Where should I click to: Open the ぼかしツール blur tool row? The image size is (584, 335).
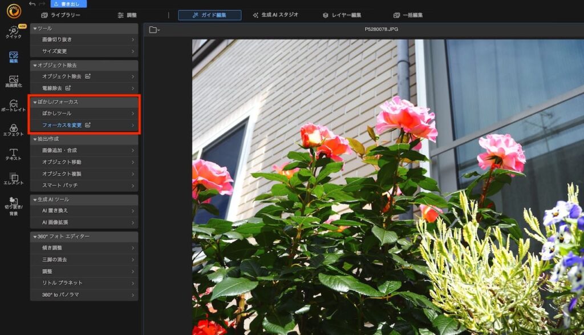pos(84,113)
